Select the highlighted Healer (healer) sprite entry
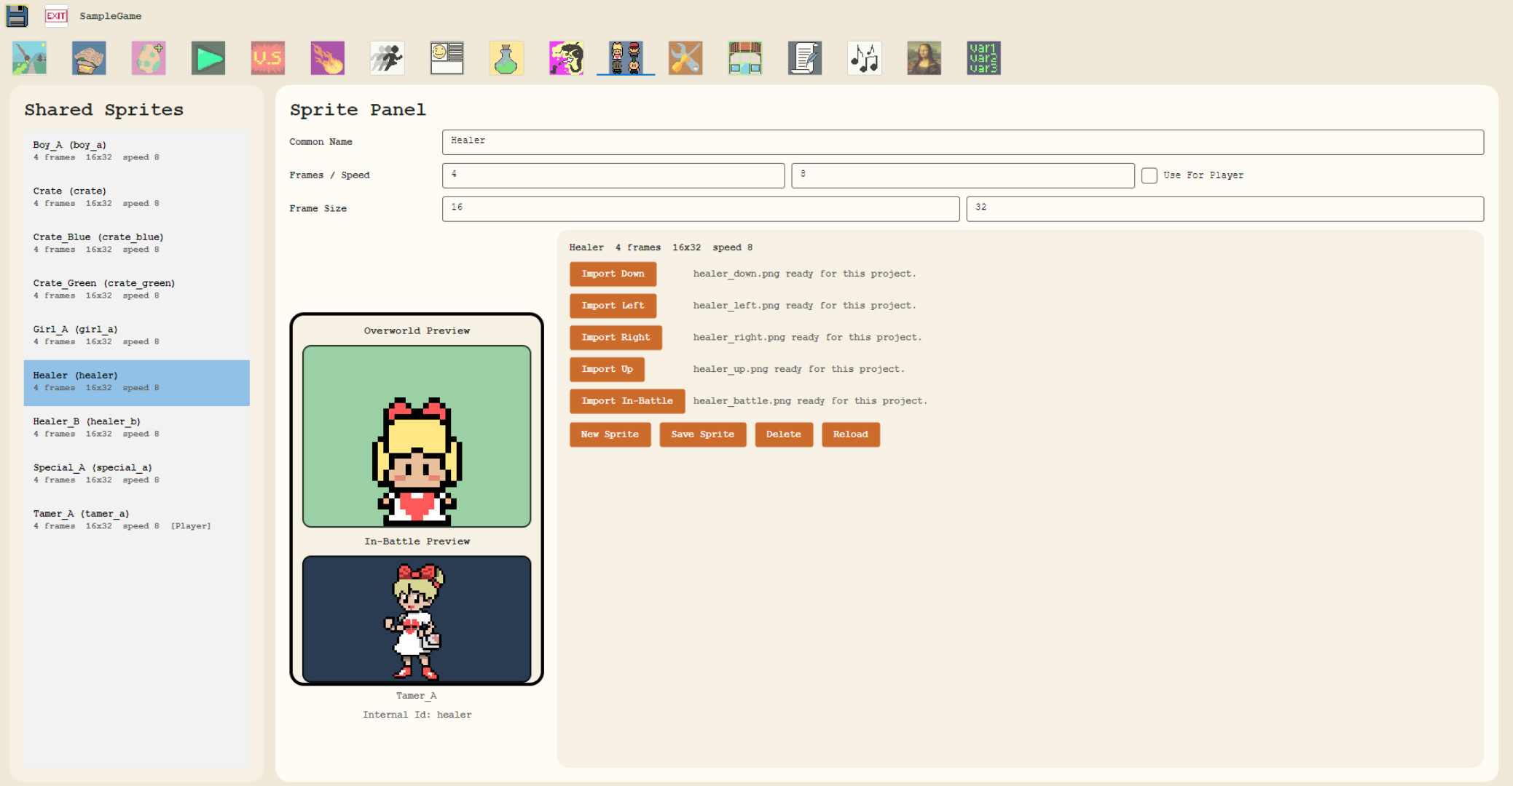 pyautogui.click(x=137, y=383)
